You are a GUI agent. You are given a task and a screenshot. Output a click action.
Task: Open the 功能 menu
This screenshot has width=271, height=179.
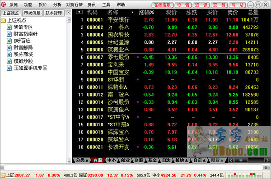coord(28,5)
